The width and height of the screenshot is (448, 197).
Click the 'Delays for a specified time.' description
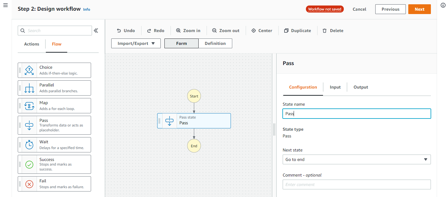click(62, 148)
